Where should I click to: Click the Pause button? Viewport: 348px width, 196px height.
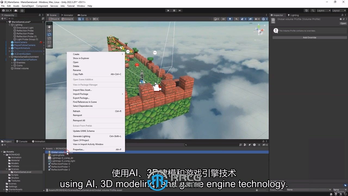tap(174, 11)
